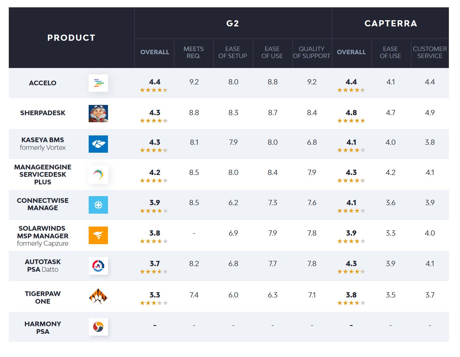Click the Accelo logo icon
Screen dimensions: 460x357
[98, 83]
